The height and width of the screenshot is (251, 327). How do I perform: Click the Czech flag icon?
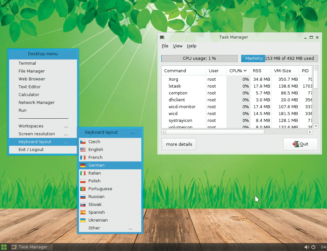pos(83,142)
